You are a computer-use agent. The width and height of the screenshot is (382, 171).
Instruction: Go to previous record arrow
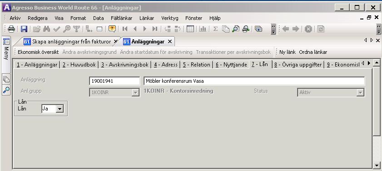pos(135,29)
